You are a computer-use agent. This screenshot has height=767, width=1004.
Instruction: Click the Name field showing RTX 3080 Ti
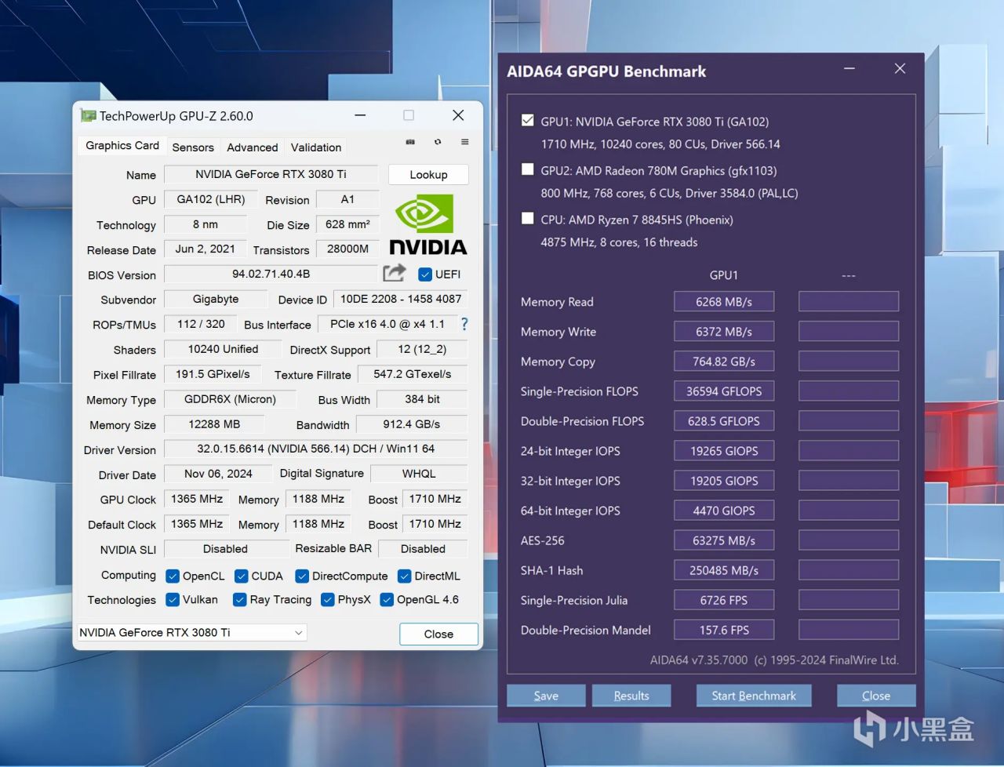click(271, 174)
